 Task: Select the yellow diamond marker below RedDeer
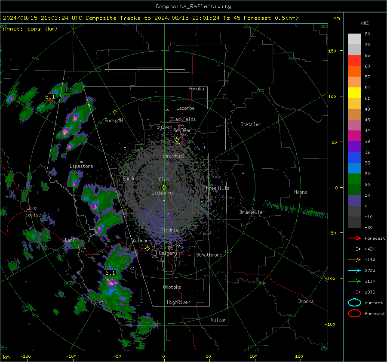tap(177, 140)
